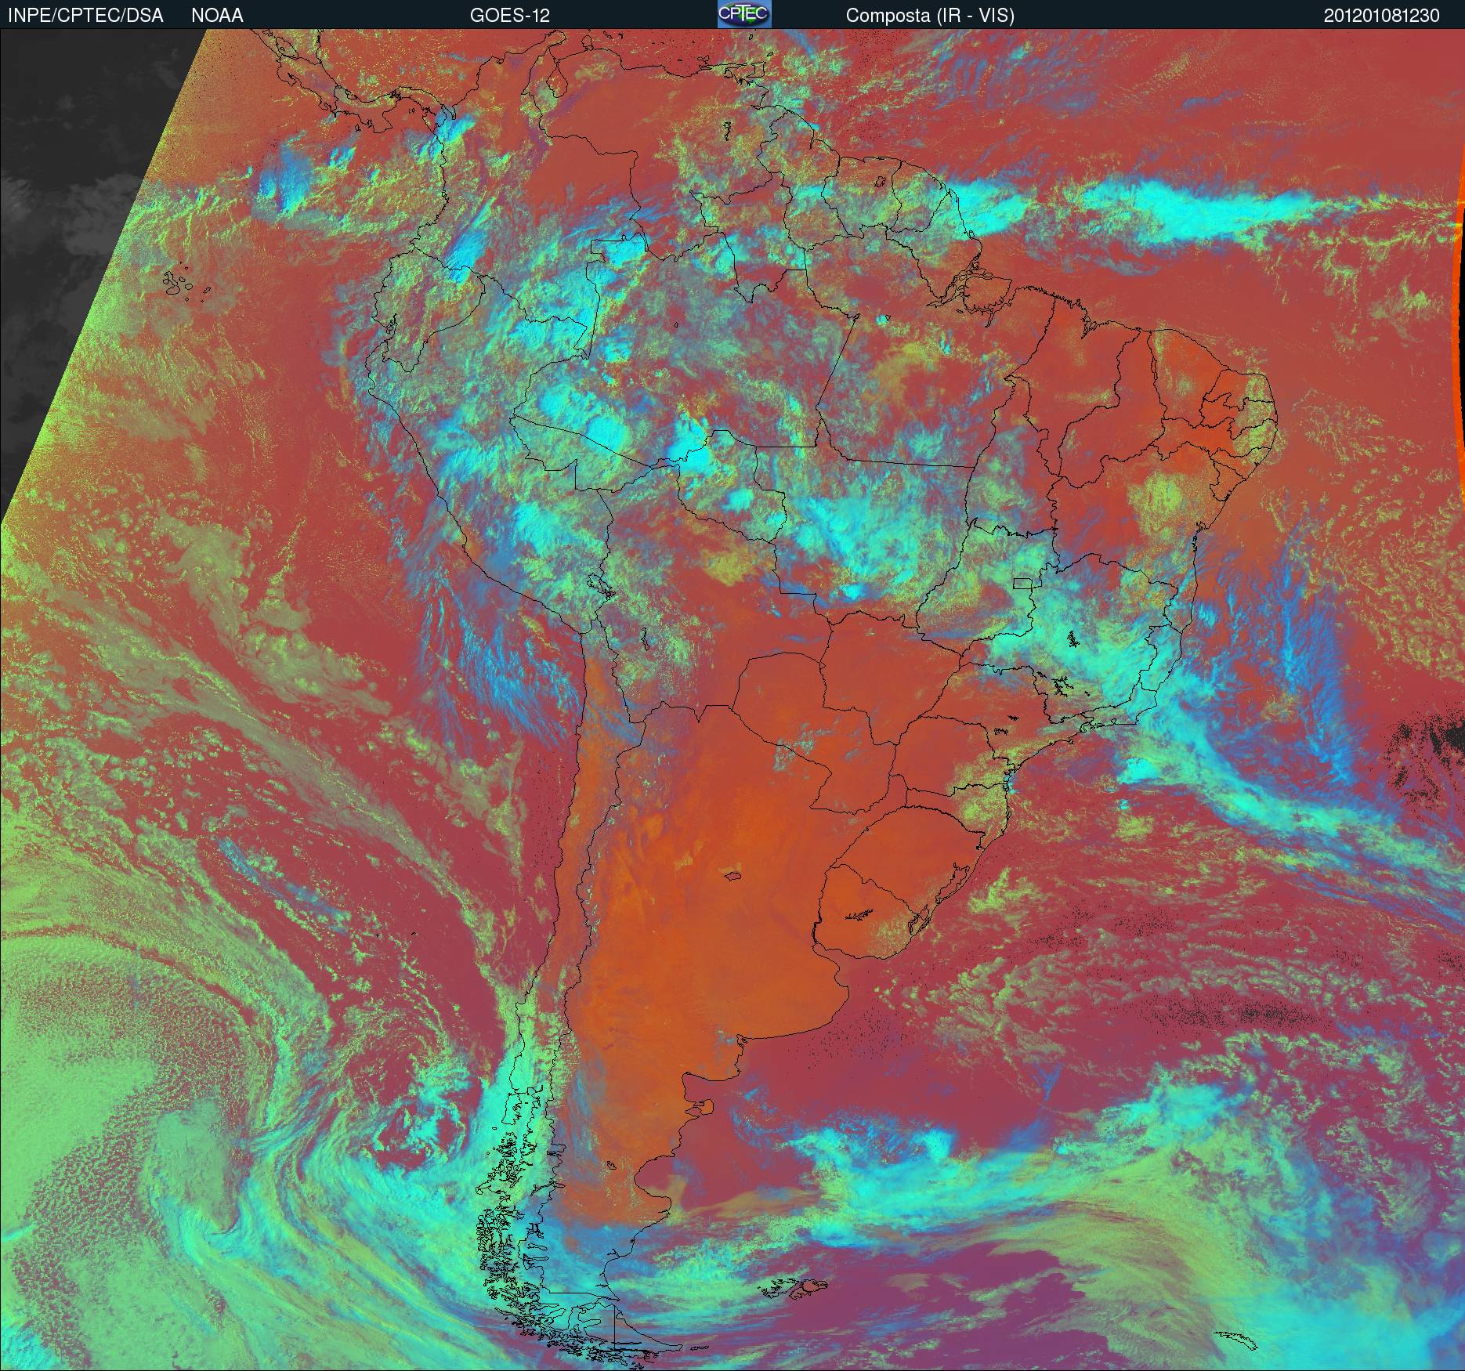The image size is (1465, 1371).
Task: Click the Composta (IR - VIS) title
Action: (930, 16)
